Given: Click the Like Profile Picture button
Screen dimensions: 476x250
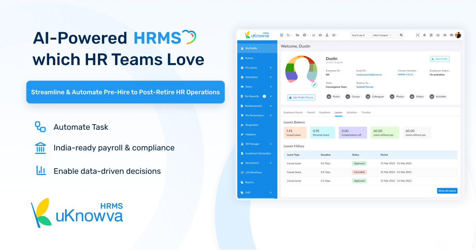Looking at the screenshot, I should click(301, 97).
